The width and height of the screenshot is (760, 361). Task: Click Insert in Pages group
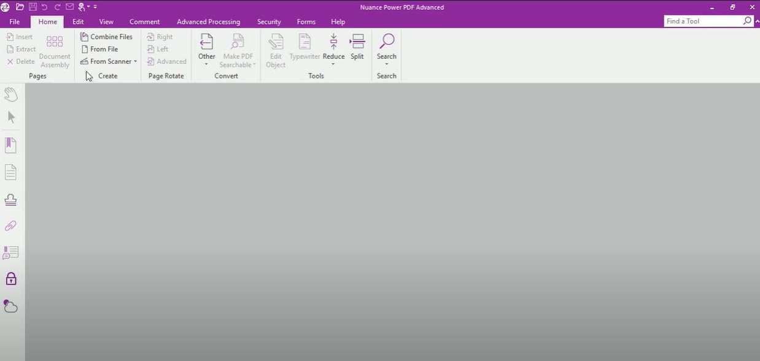click(20, 37)
